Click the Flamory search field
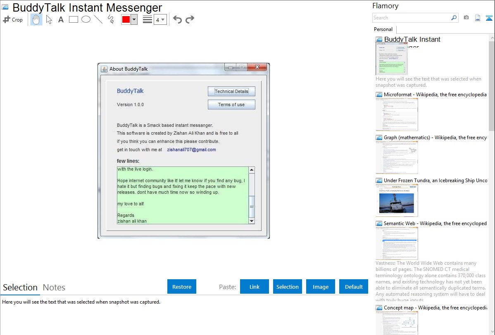This screenshot has width=495, height=335. click(x=412, y=18)
